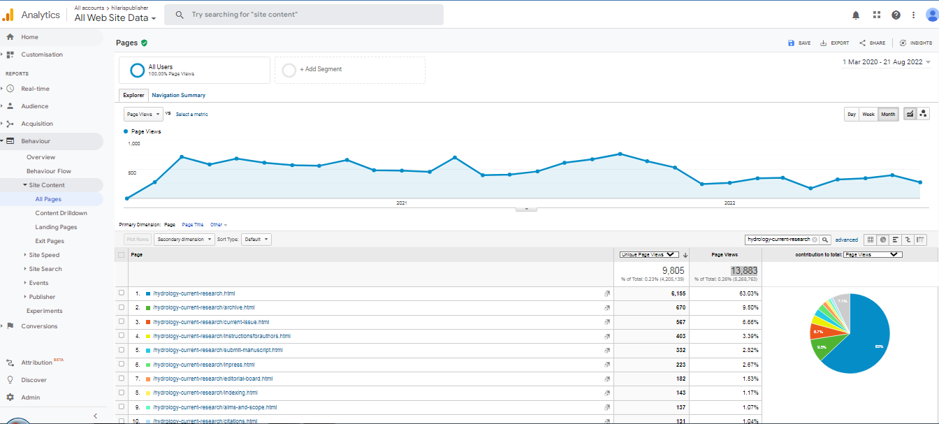Open Landing Pages in the sidebar

point(56,227)
